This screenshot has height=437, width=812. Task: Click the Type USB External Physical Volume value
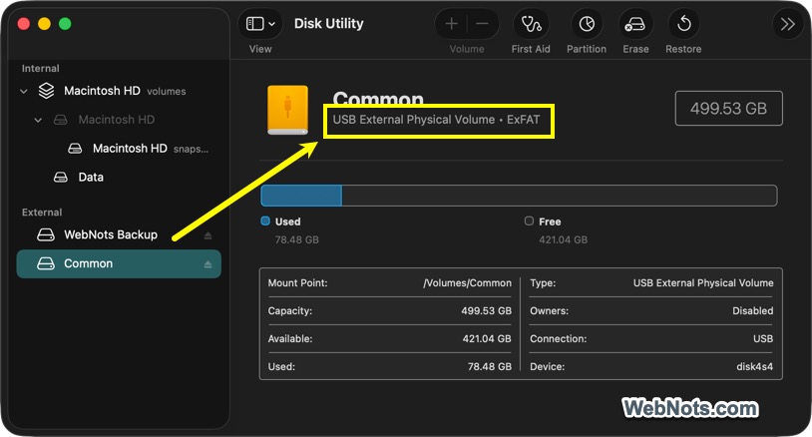[703, 283]
